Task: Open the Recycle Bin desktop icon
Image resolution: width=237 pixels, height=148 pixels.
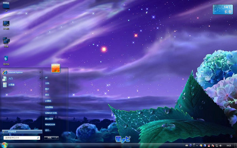Action: point(6,60)
